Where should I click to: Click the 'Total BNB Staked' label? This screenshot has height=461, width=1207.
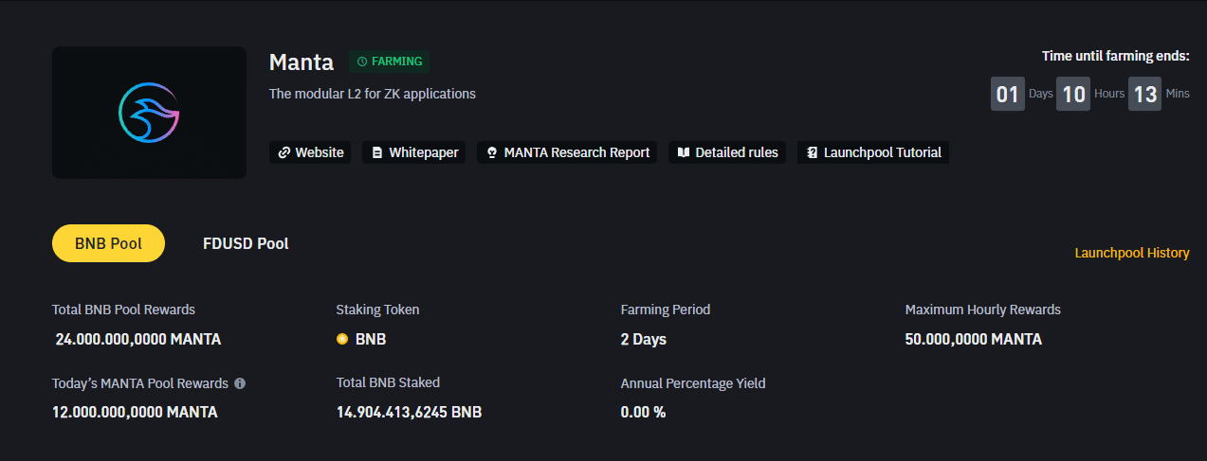click(x=389, y=382)
